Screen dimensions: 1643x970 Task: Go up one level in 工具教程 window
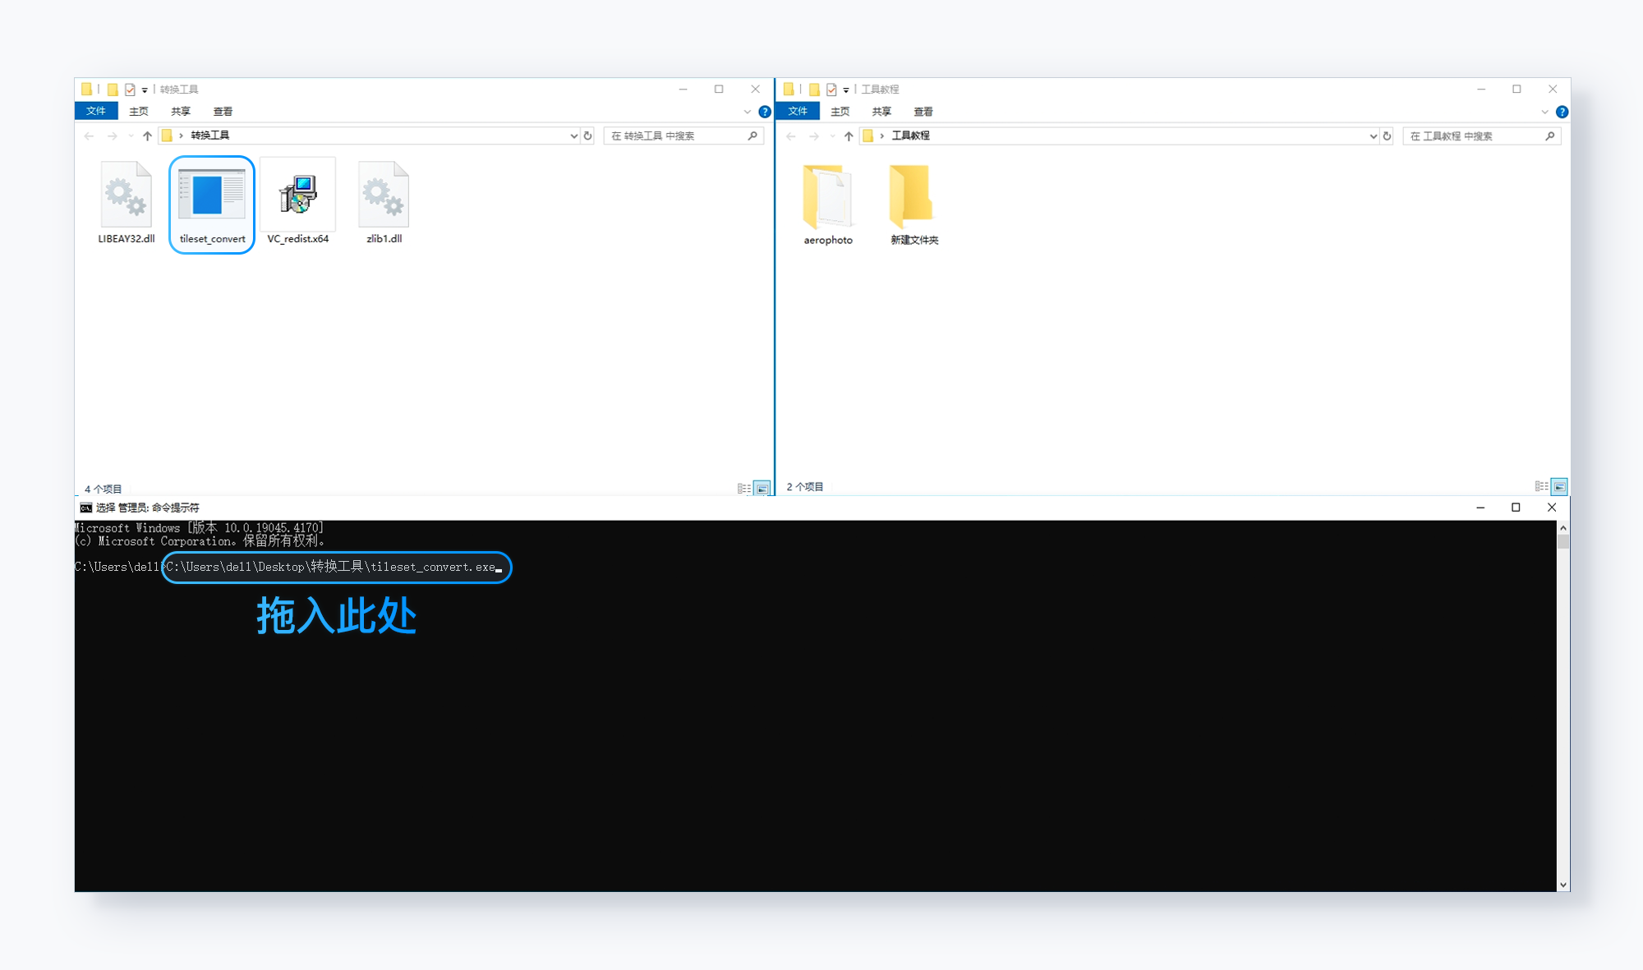(849, 136)
